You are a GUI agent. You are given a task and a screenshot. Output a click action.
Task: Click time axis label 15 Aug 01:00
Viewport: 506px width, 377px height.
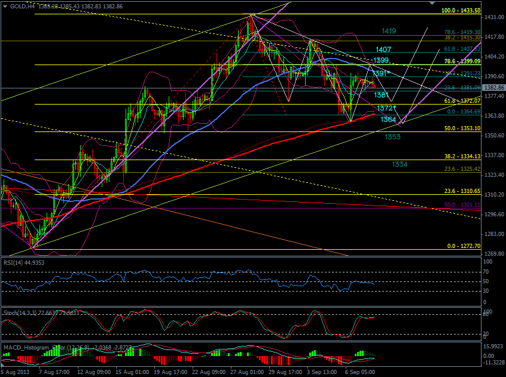tap(132, 372)
